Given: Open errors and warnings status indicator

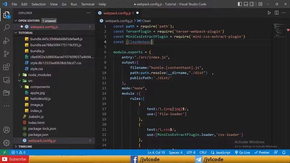Looking at the screenshot, I should pyautogui.click(x=18, y=153).
